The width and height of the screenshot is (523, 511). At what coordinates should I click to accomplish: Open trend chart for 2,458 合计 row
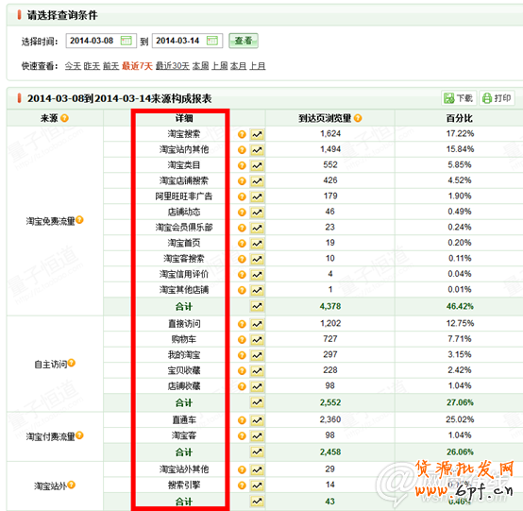(x=257, y=451)
